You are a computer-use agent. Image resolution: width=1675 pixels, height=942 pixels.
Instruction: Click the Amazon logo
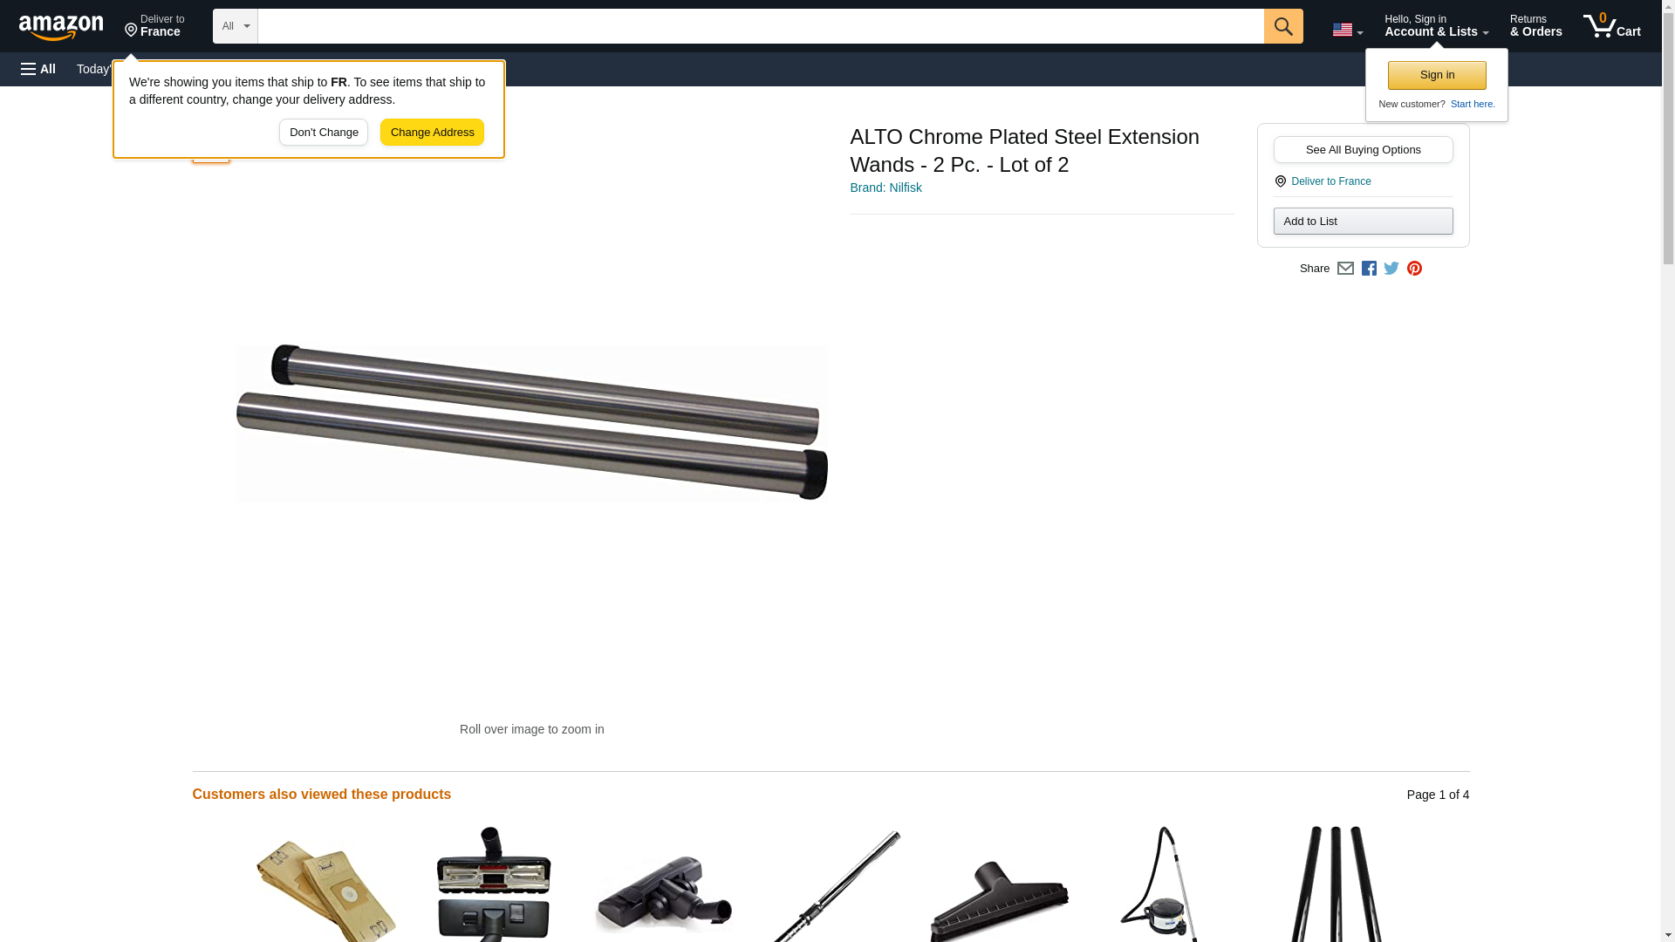pos(61,27)
